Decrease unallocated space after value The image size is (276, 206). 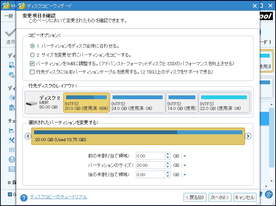(x=168, y=177)
